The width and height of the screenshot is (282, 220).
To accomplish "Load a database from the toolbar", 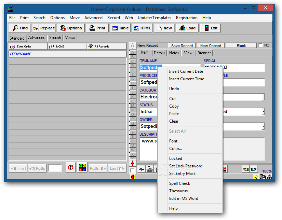I will click(187, 28).
